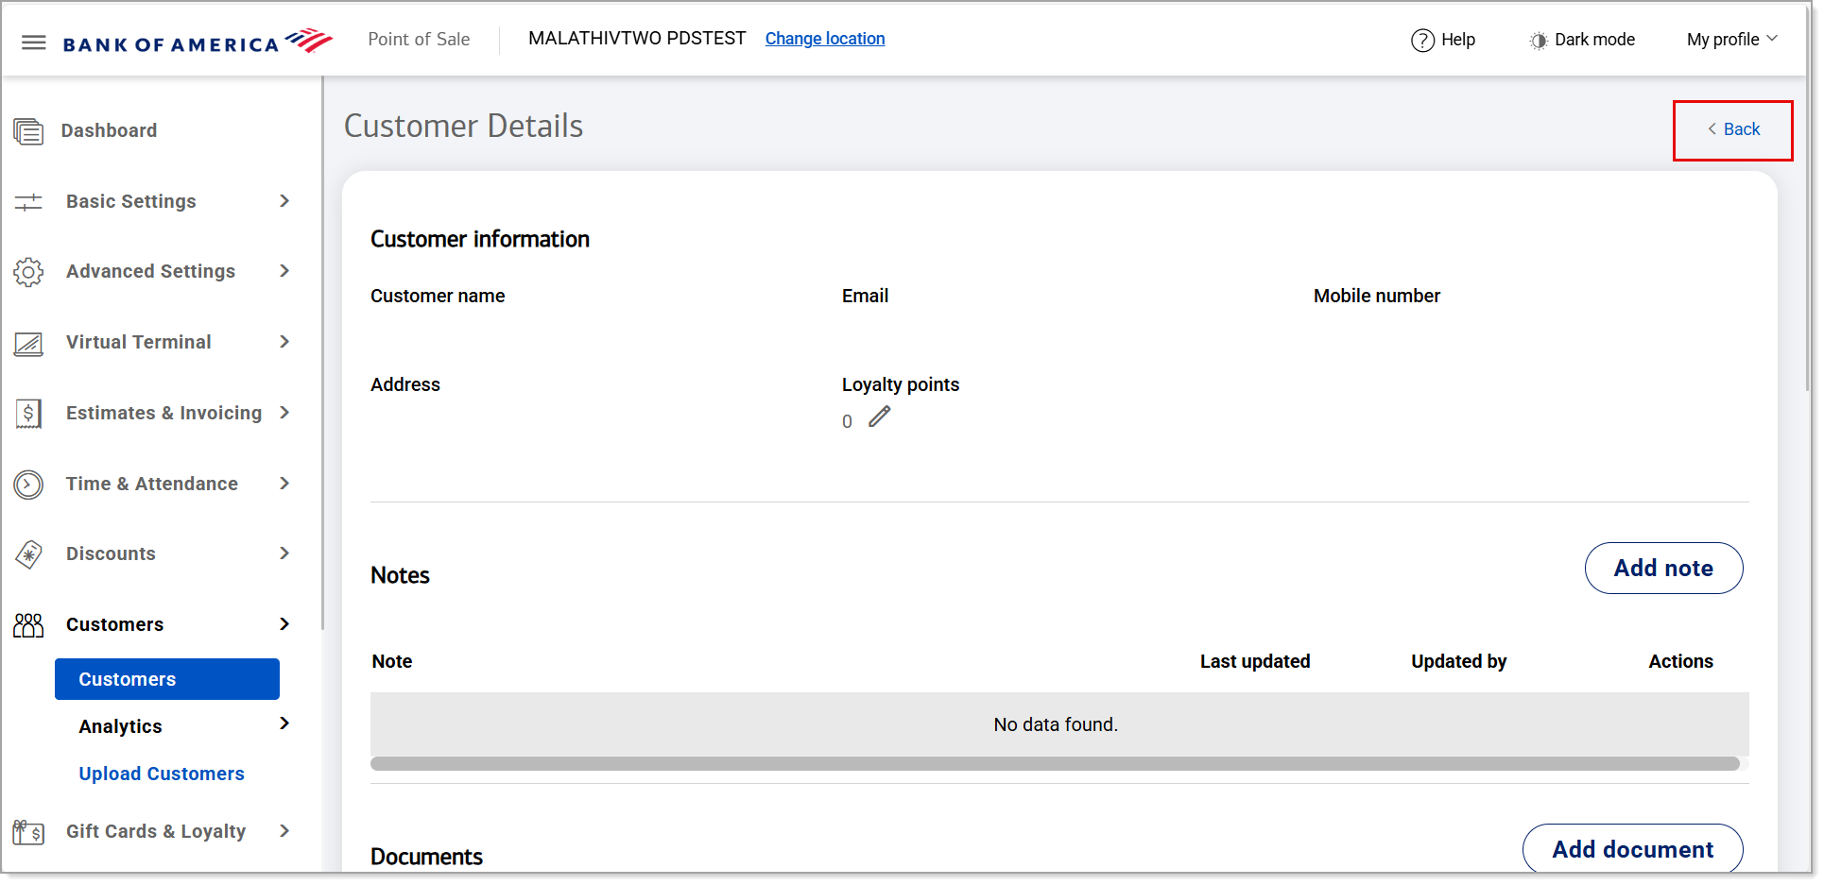Open the Analytics submenu item
This screenshot has height=885, width=1824.
(120, 726)
